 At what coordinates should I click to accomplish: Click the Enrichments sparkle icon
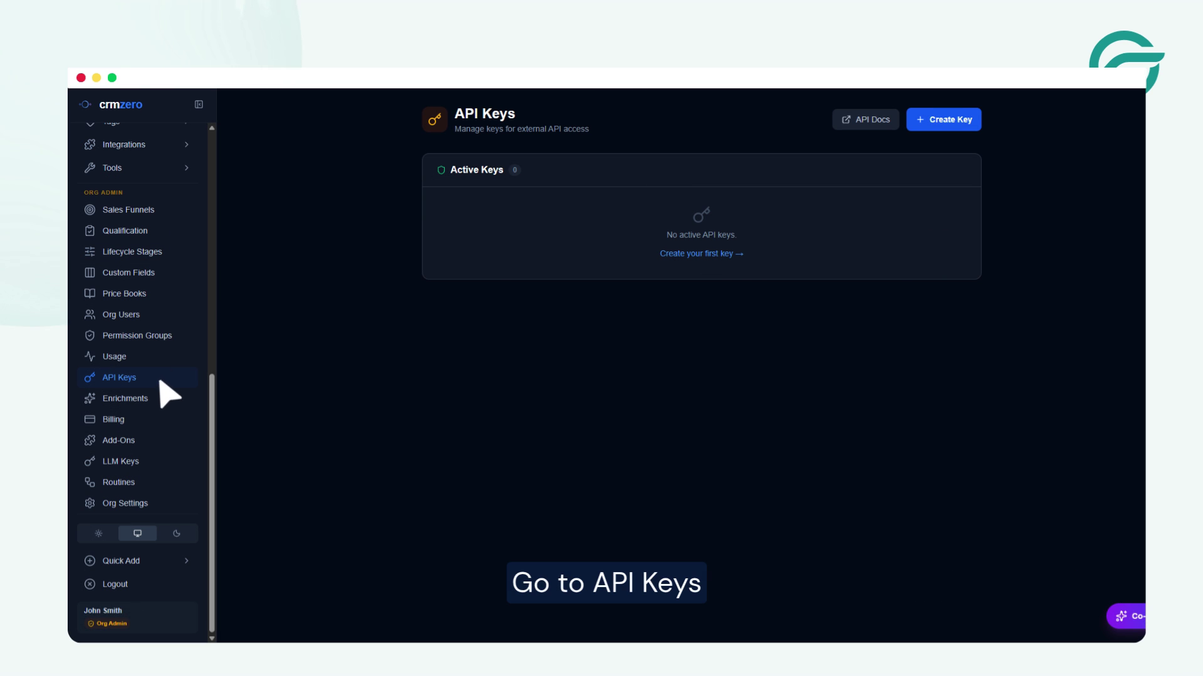[90, 398]
